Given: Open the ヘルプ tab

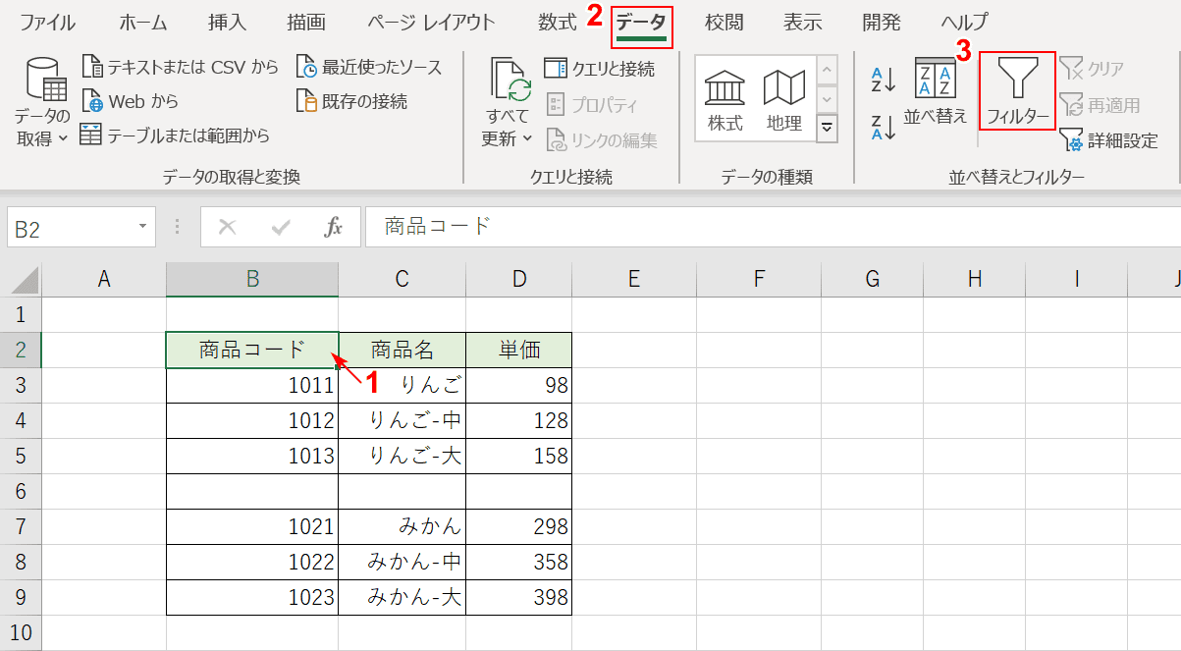Looking at the screenshot, I should [965, 23].
